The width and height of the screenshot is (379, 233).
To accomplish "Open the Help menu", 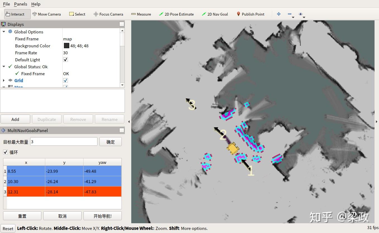I will pyautogui.click(x=36, y=4).
